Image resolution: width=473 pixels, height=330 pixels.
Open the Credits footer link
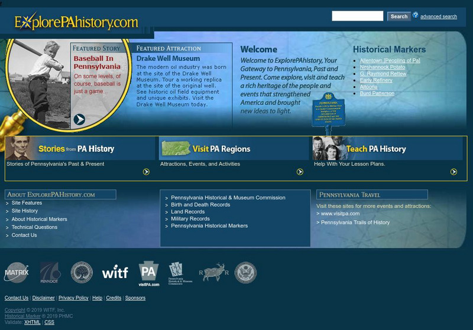[114, 298]
